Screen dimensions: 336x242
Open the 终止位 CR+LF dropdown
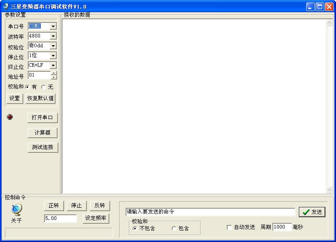tap(53, 65)
